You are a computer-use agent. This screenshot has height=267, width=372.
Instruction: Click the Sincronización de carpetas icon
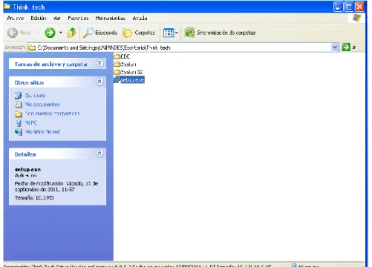pos(190,33)
